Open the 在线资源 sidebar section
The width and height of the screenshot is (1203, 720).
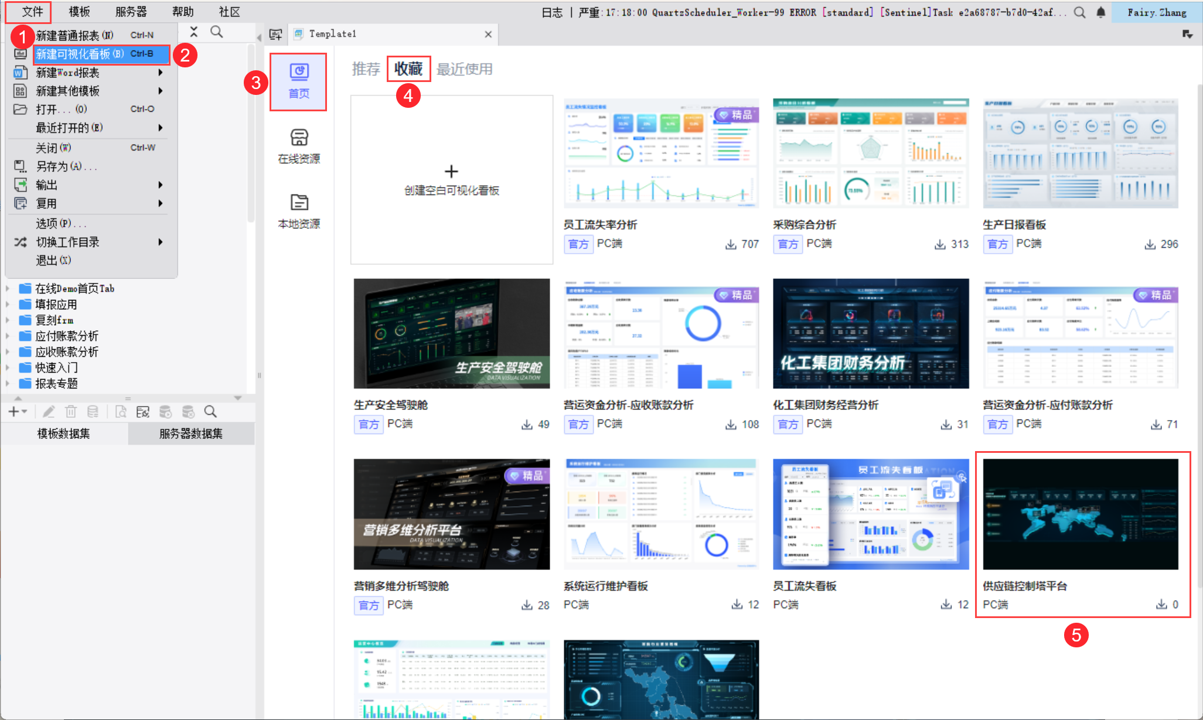tap(299, 146)
